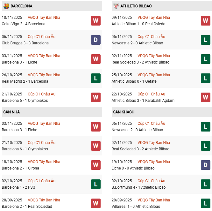Click L badge for B.Dortmund match
This screenshot has height=211, width=212.
pos(205,184)
